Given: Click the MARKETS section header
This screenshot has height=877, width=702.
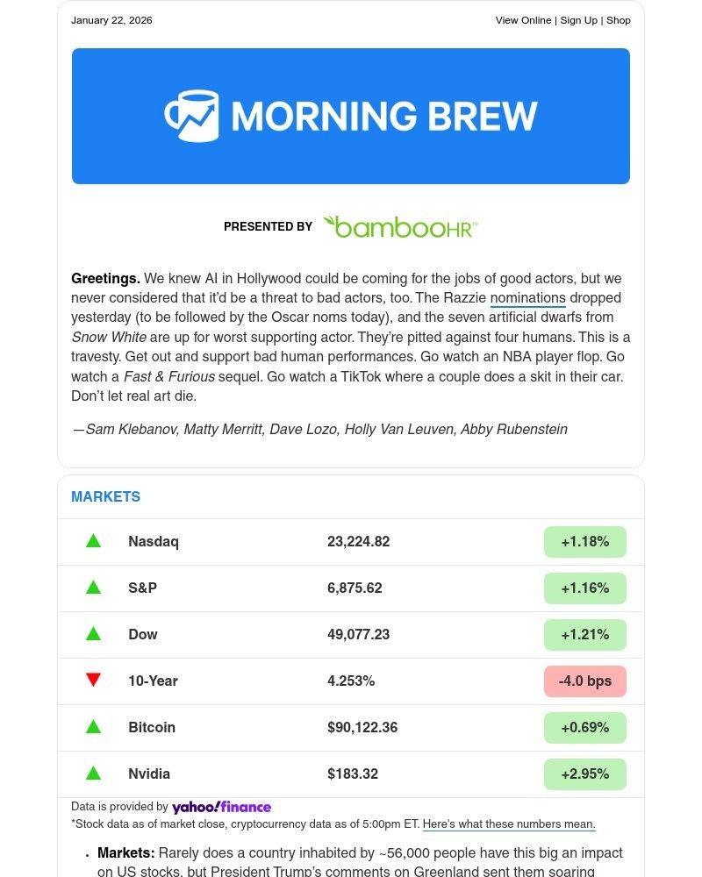Looking at the screenshot, I should click(105, 496).
